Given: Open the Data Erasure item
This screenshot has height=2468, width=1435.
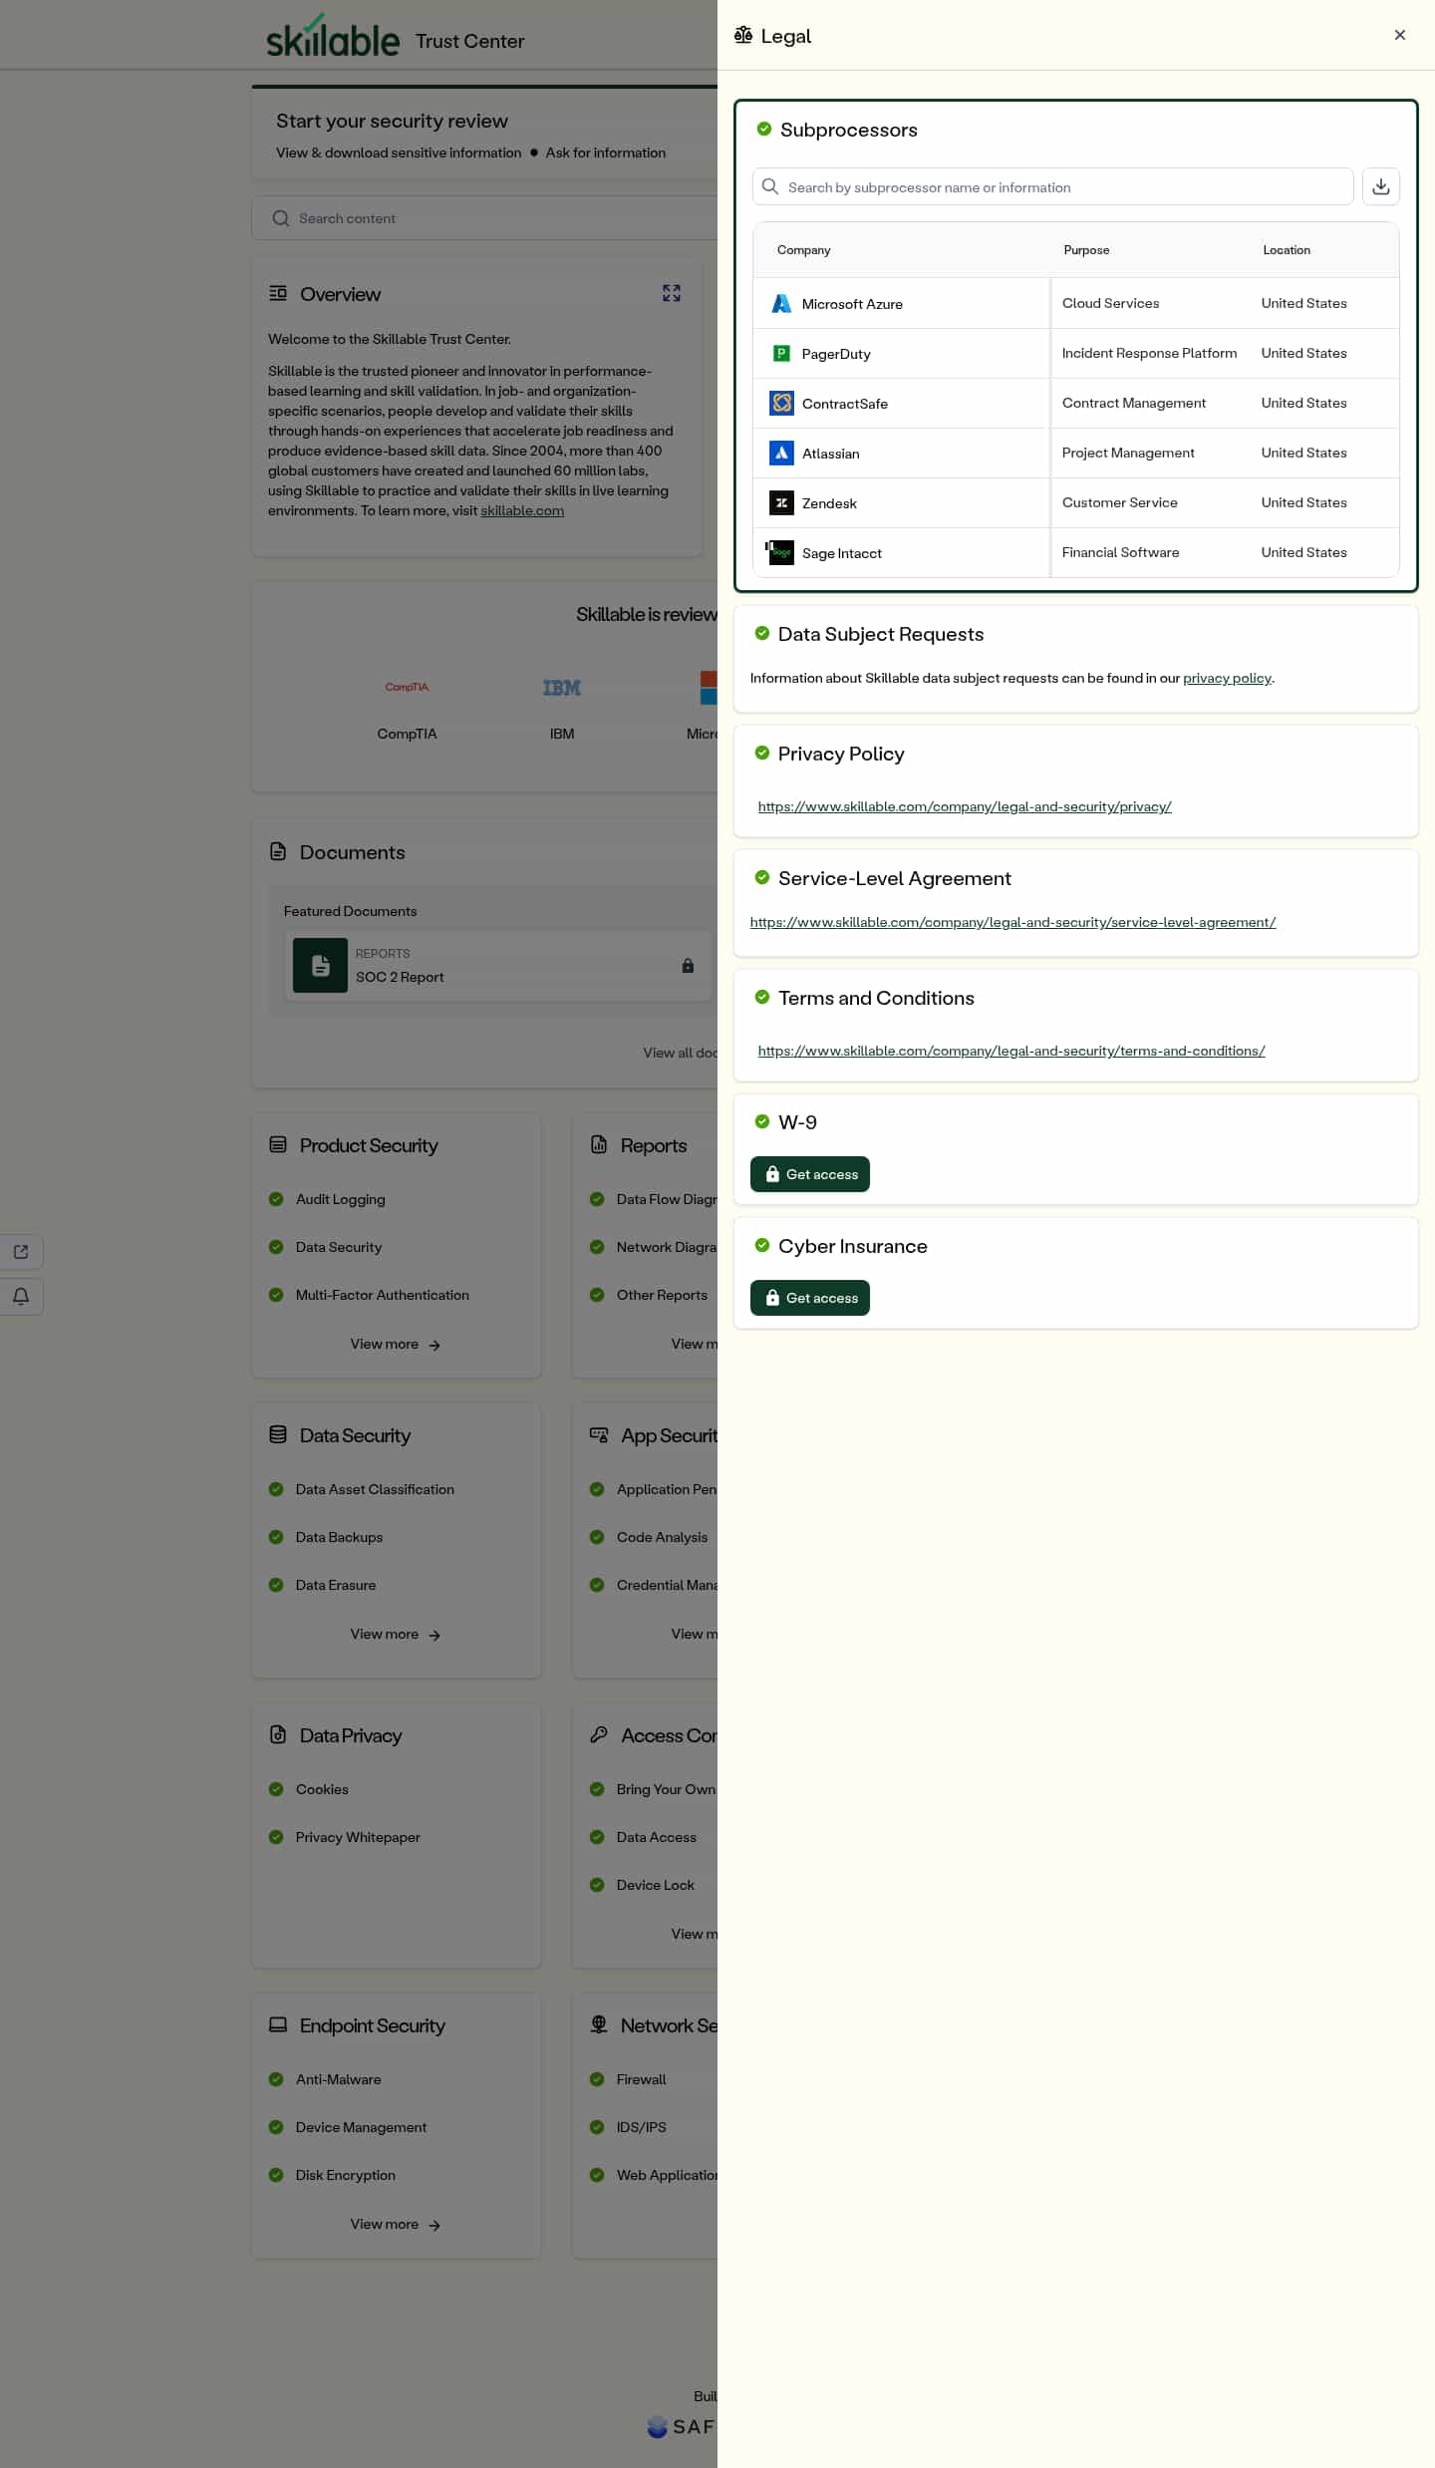Looking at the screenshot, I should click(x=336, y=1585).
